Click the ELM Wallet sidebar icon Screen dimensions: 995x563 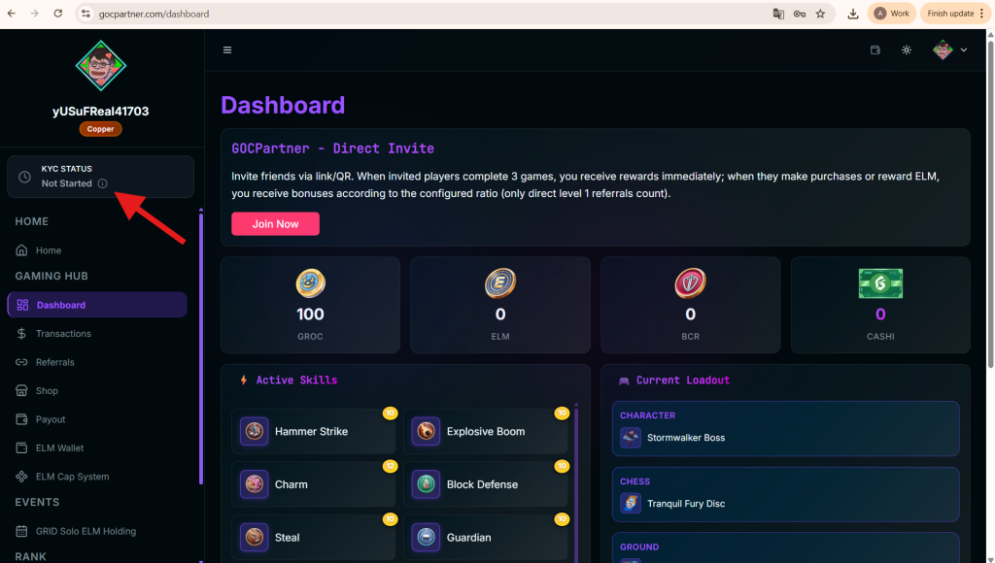[x=22, y=448]
